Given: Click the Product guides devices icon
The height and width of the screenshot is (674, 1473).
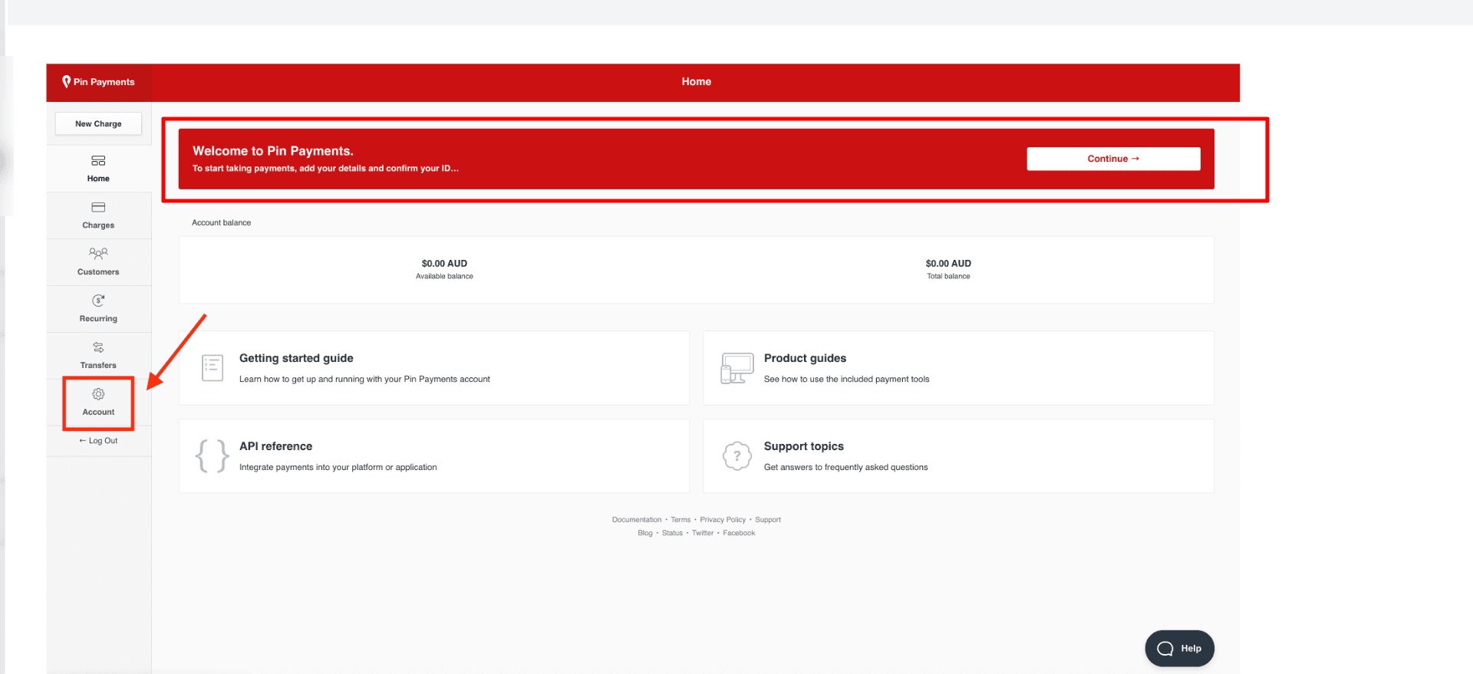Looking at the screenshot, I should pyautogui.click(x=737, y=368).
